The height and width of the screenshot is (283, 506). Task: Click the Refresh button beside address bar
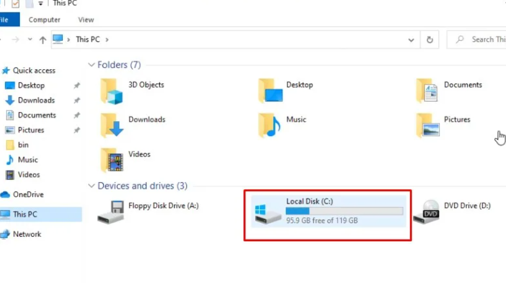pos(430,40)
